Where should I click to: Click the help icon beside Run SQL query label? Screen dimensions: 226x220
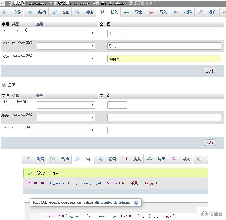(136, 203)
